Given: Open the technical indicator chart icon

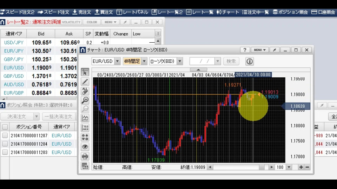Looking at the screenshot, I should [x=85, y=118].
